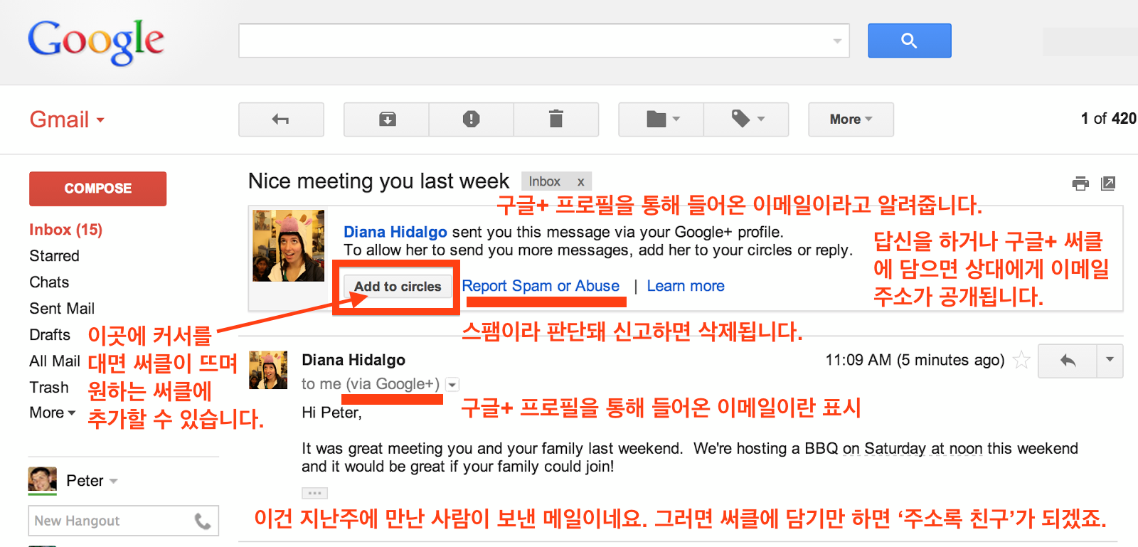This screenshot has width=1138, height=547.
Task: Star the message from Diana Hidalgo
Action: [1021, 360]
